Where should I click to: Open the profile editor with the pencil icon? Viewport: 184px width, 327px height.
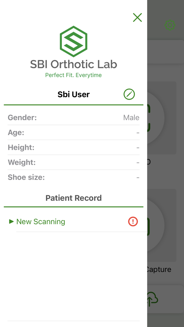129,94
